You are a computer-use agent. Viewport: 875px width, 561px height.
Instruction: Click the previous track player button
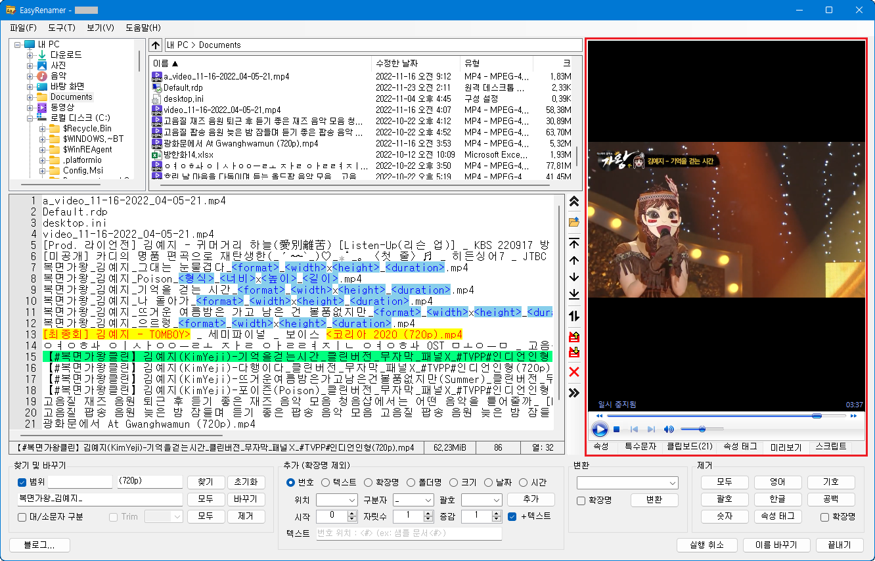[x=634, y=430]
